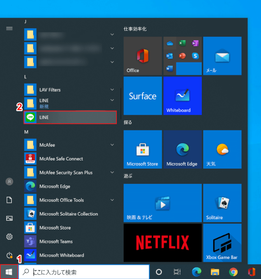The image size is (261, 279).
Task: Expand the Start menu hamburger button
Action: point(9,29)
